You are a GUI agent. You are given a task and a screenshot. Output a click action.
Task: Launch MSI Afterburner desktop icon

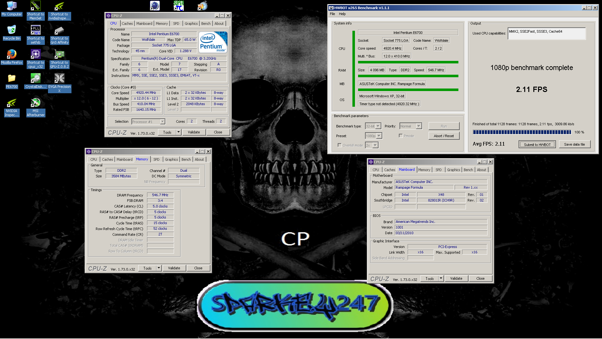pyautogui.click(x=35, y=107)
